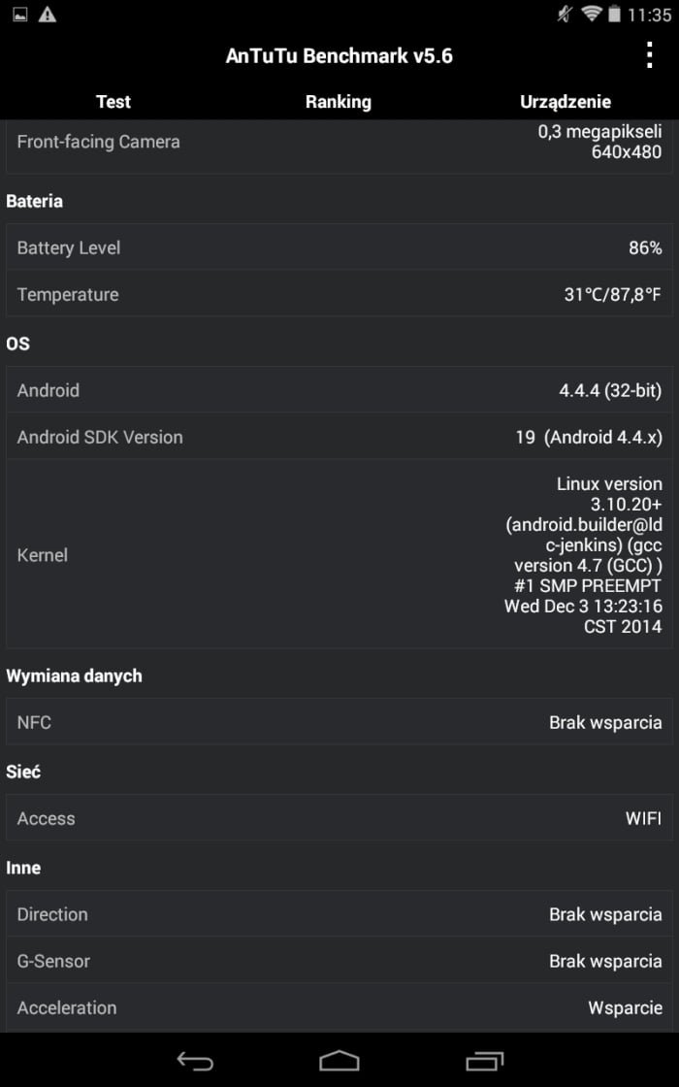This screenshot has height=1087, width=679.
Task: Tap the warning triangle notification icon
Action: [48, 14]
